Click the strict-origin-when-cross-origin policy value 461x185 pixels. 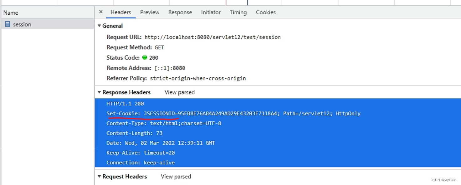[x=198, y=78]
